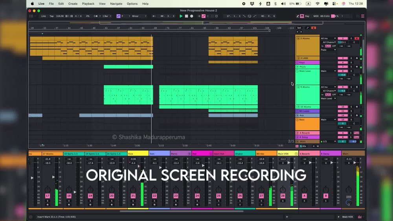The image size is (393, 221).
Task: Toggle the computer MIDI keyboard icon
Action: (x=302, y=16)
